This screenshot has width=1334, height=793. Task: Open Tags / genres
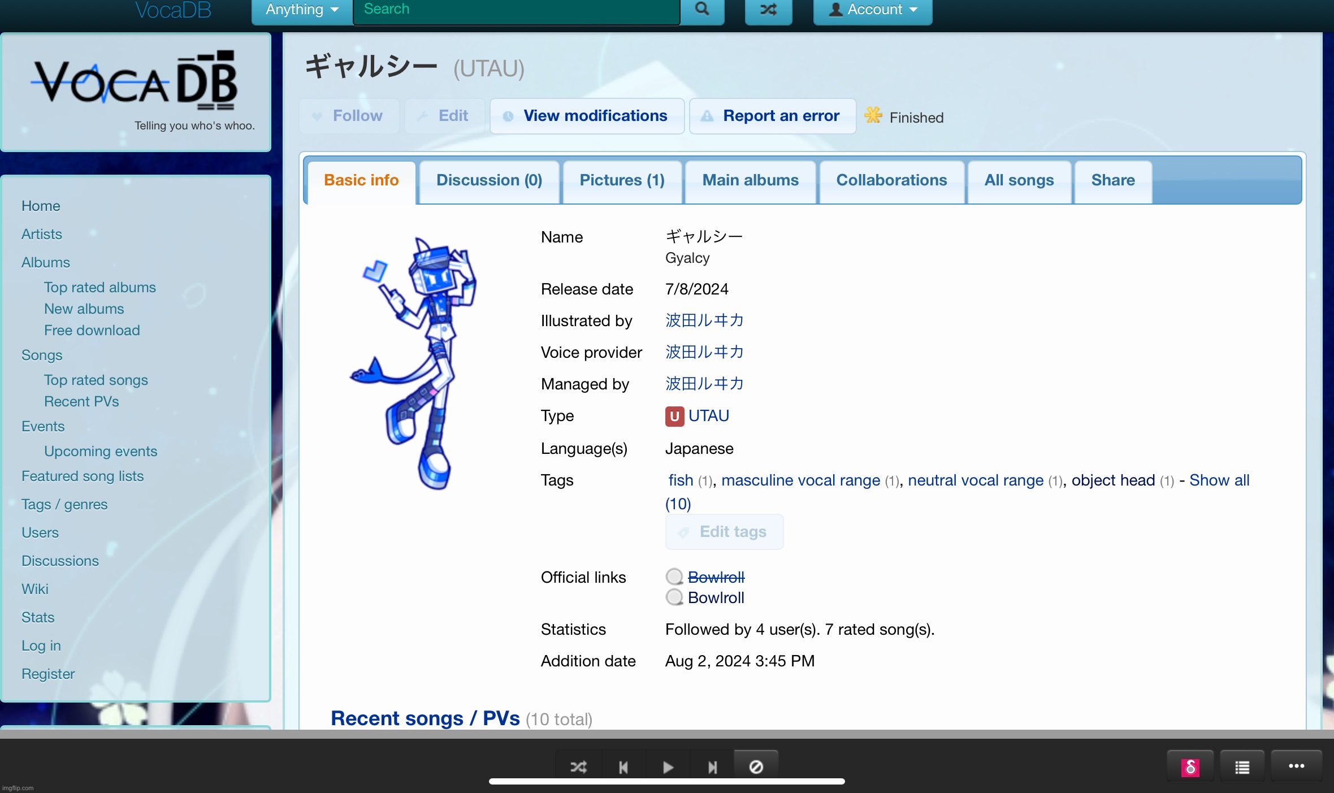click(x=64, y=504)
